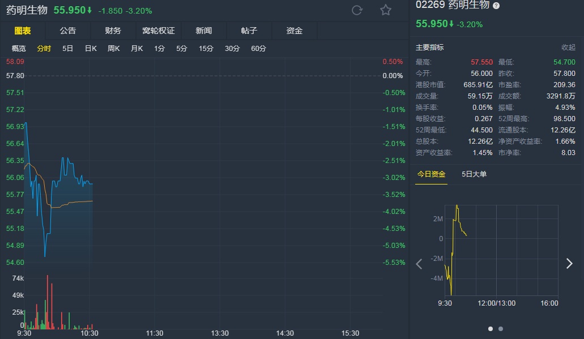Select the second carousel page dot

point(501,329)
